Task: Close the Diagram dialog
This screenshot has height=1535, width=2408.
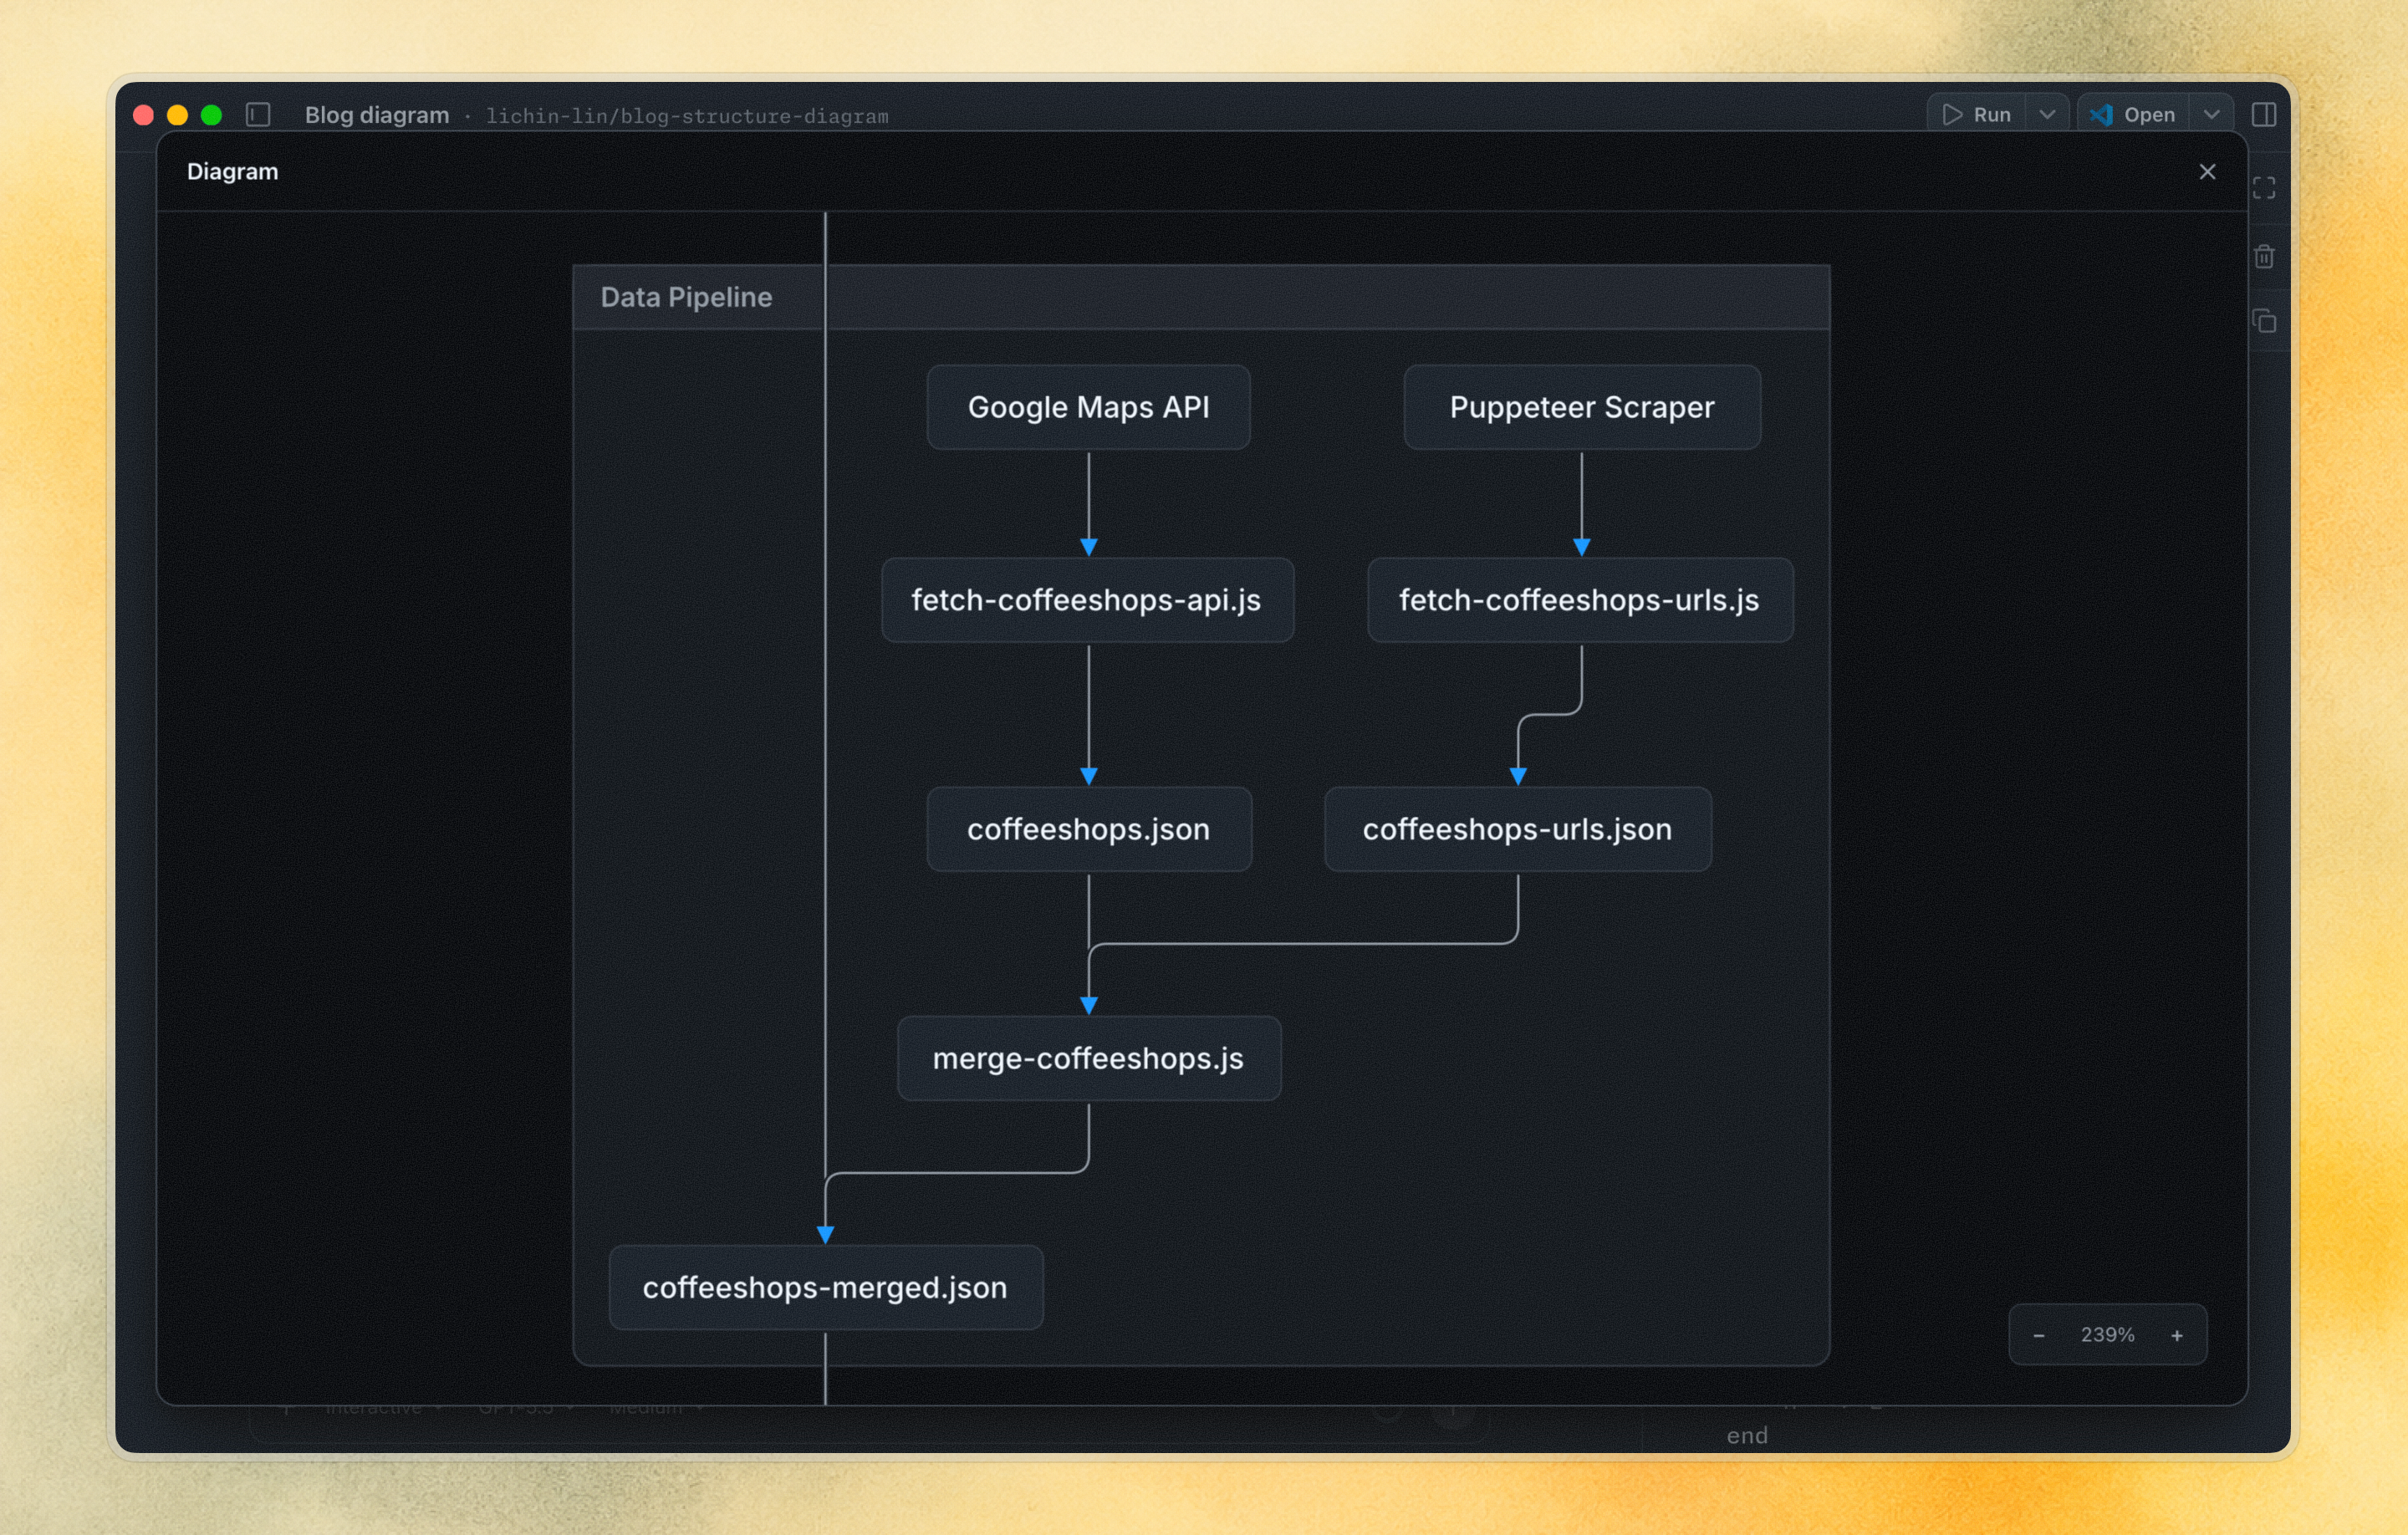Action: 2207,172
